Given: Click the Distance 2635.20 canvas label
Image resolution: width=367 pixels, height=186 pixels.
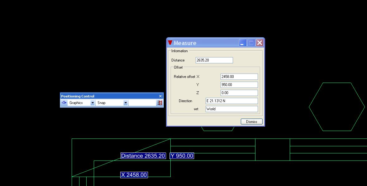Looking at the screenshot, I should (x=143, y=156).
